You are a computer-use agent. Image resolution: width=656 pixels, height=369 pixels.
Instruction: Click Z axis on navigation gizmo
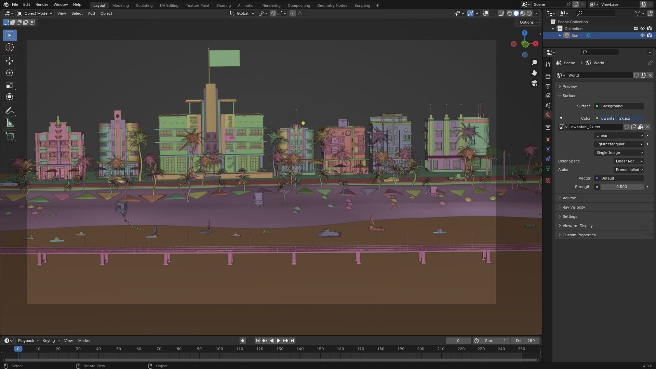point(524,33)
